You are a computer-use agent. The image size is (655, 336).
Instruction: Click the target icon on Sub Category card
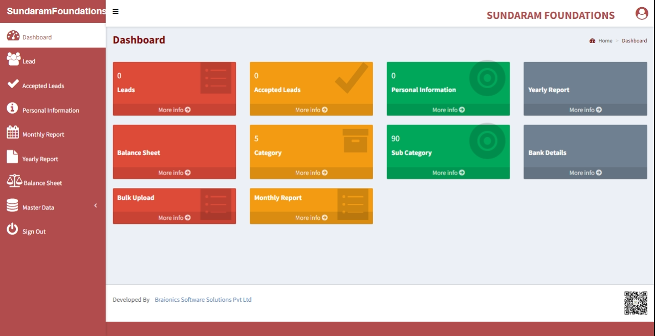click(x=487, y=141)
